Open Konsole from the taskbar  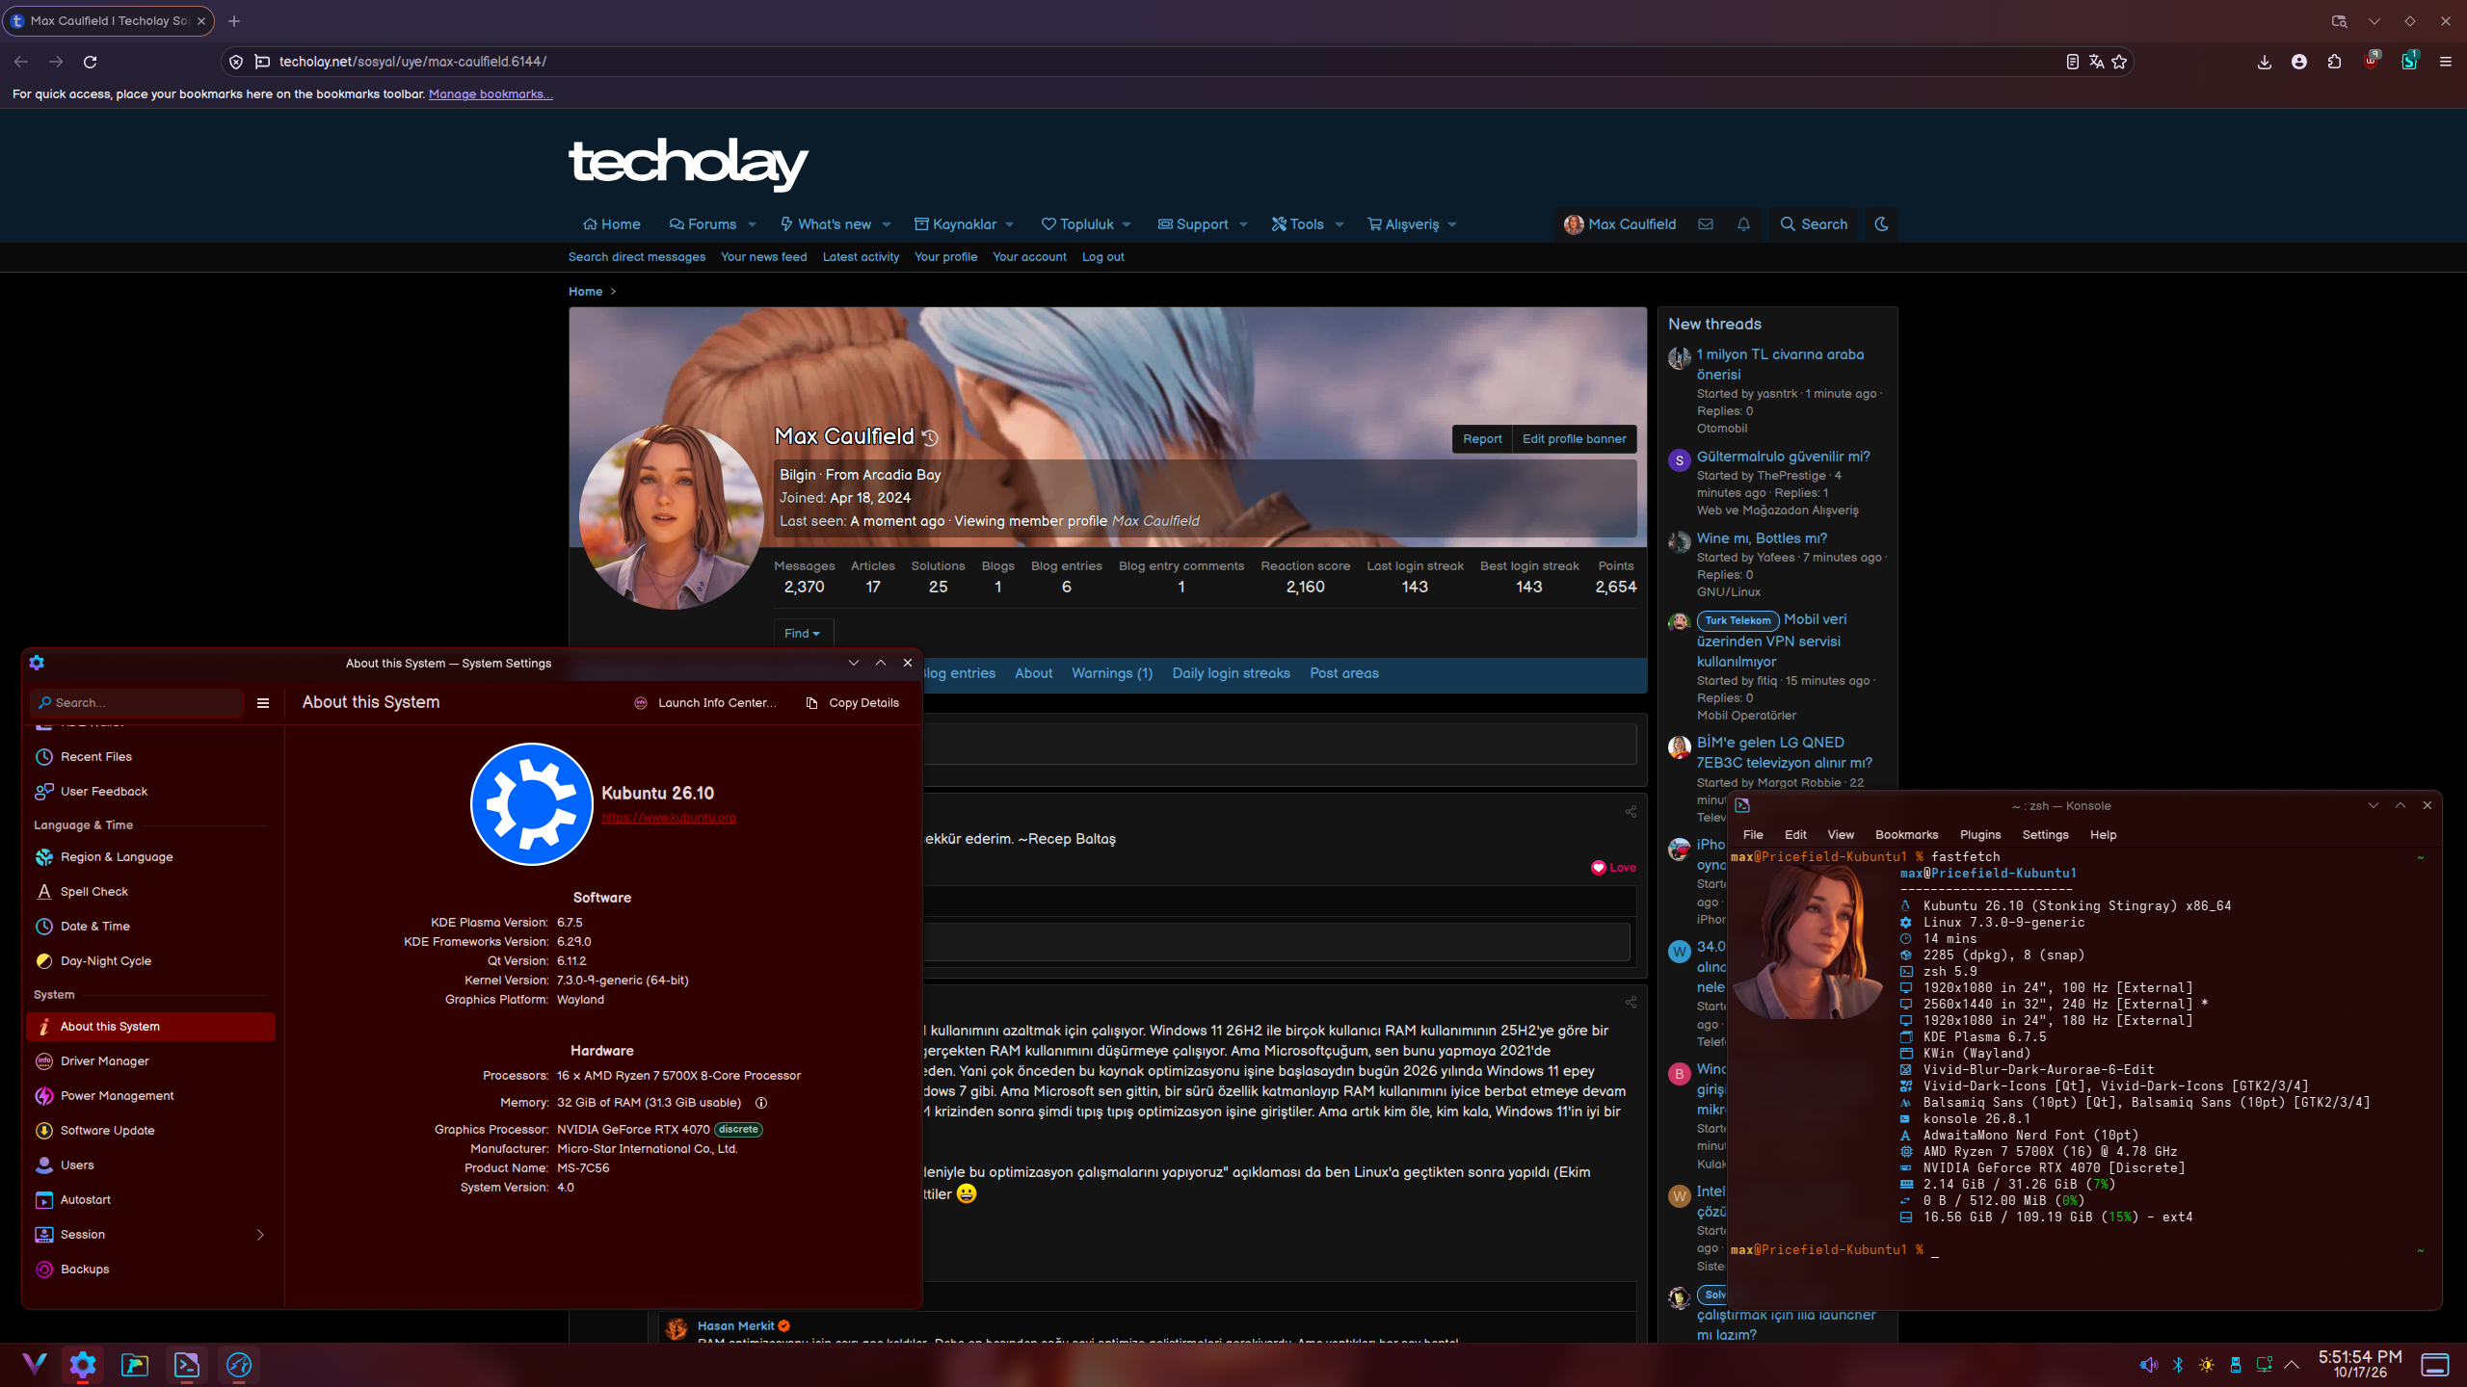coord(187,1365)
